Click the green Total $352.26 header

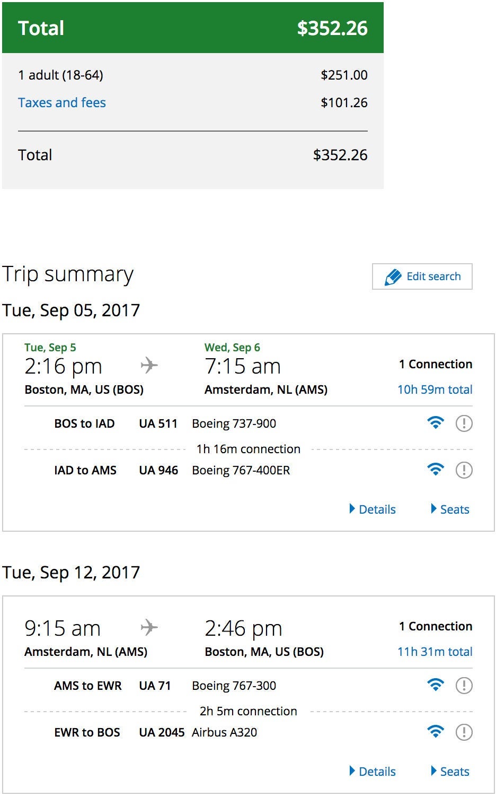point(192,28)
